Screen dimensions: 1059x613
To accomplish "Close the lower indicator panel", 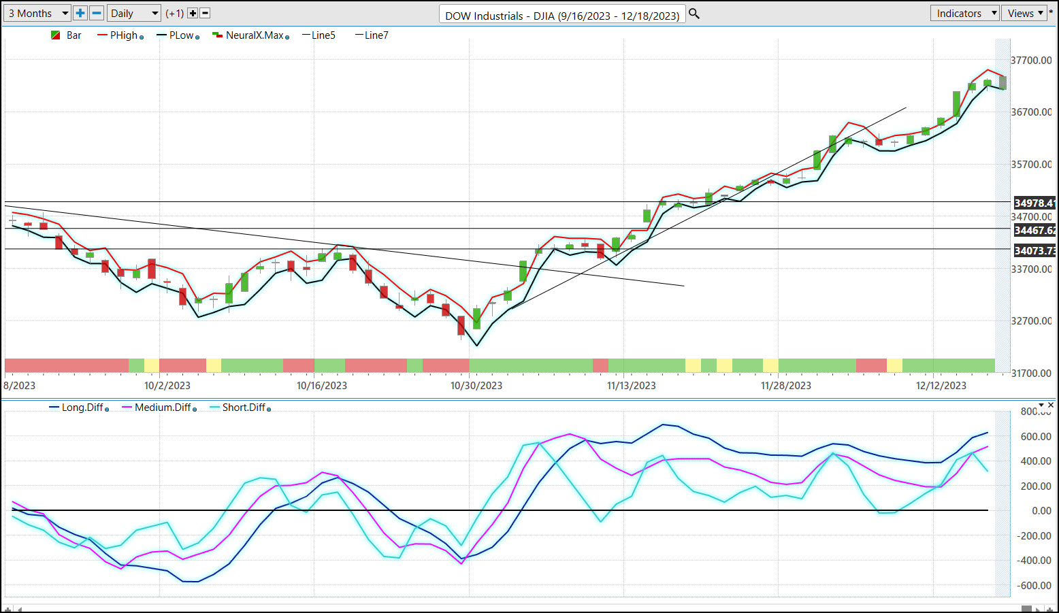I will coord(1050,405).
